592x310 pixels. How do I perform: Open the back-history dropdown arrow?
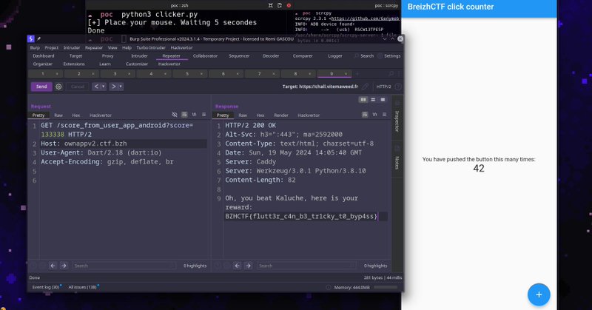(104, 87)
